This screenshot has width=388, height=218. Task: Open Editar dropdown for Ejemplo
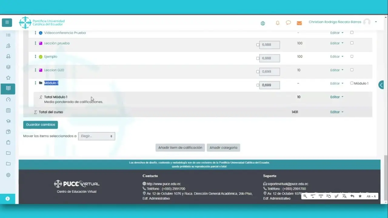(x=337, y=57)
